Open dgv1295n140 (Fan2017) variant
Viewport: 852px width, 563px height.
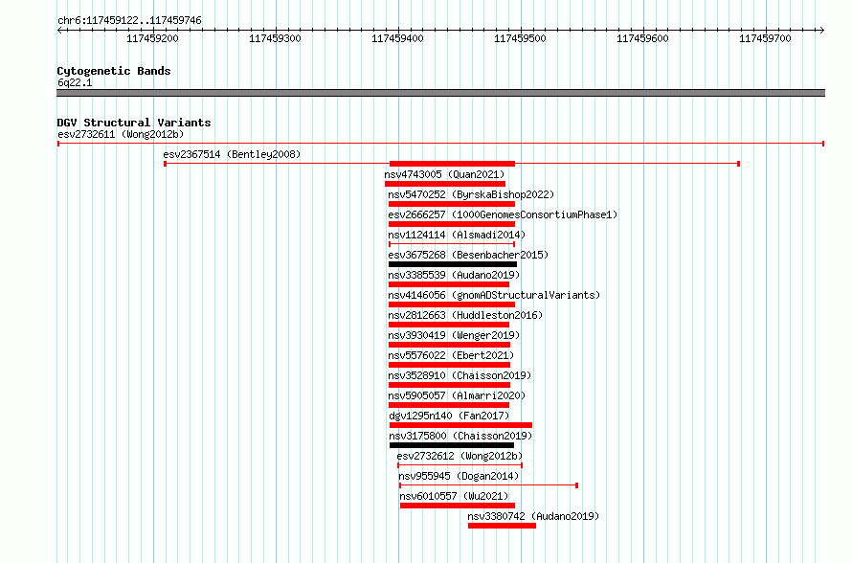coord(449,416)
